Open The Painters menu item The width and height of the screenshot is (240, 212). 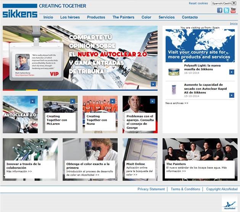point(123,17)
